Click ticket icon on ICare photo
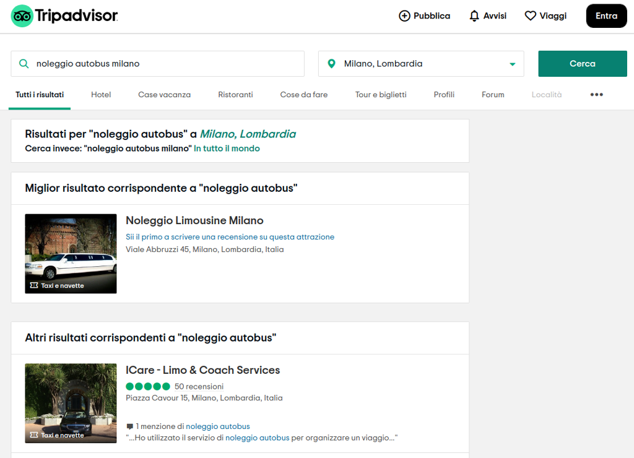This screenshot has width=634, height=458. point(34,435)
